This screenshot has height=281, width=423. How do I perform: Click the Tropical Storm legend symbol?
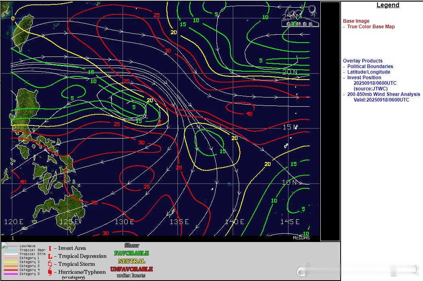click(x=50, y=264)
